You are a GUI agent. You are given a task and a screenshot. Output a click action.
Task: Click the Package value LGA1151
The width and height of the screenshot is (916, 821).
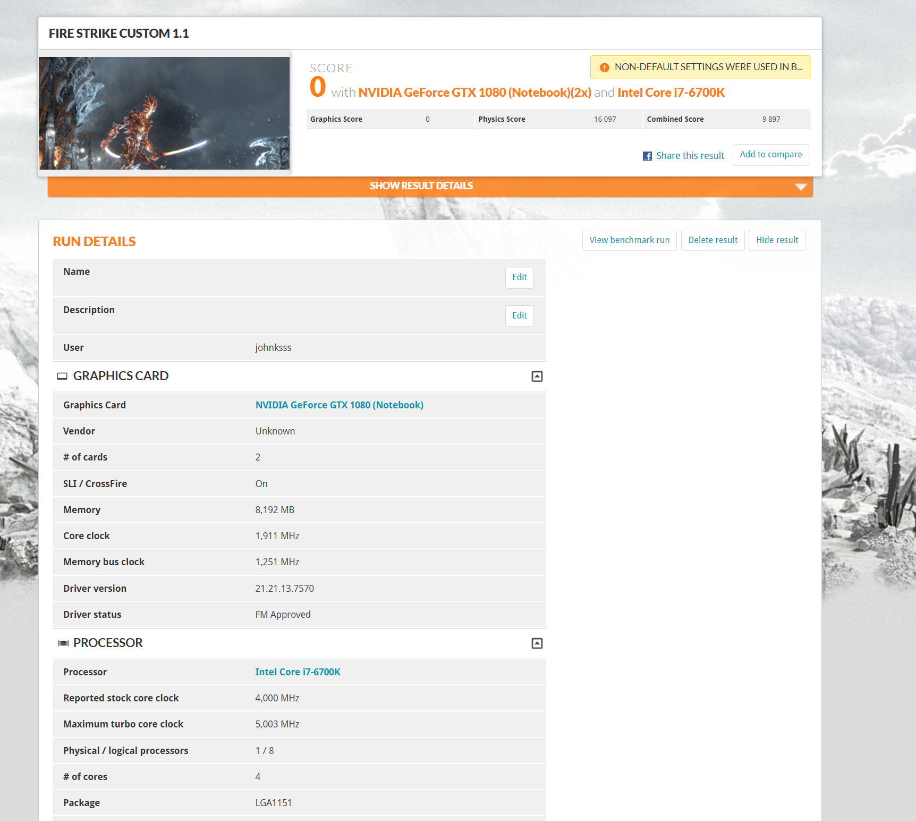(274, 803)
